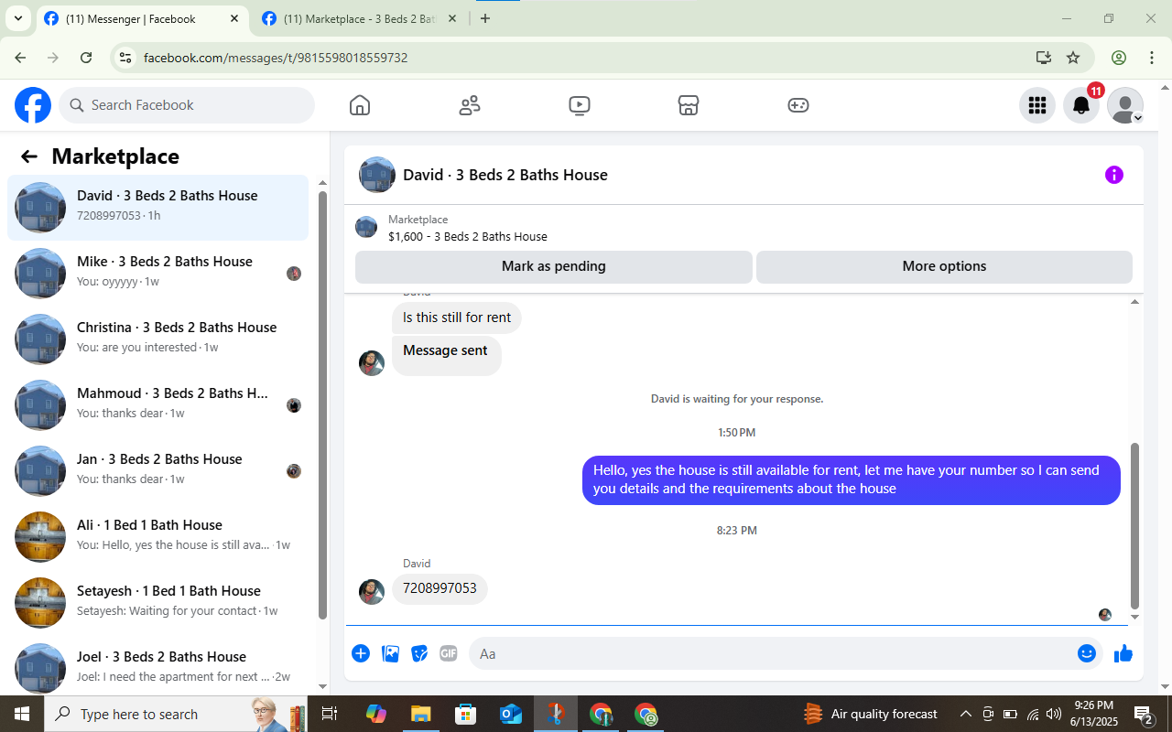Click Mark as pending button
Image resolution: width=1172 pixels, height=732 pixels.
tap(554, 266)
